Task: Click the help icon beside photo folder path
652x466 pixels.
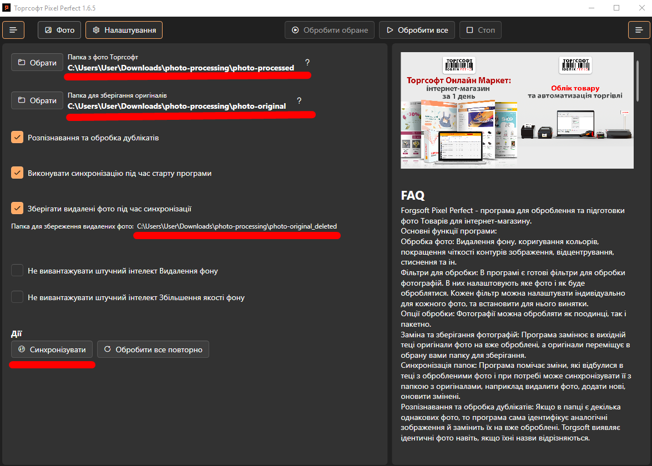Action: [307, 63]
